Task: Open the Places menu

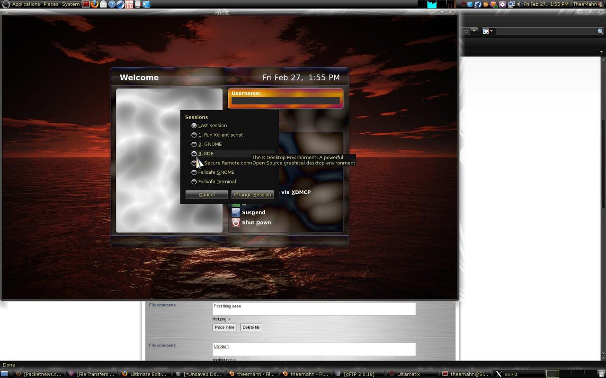Action: pyautogui.click(x=51, y=4)
